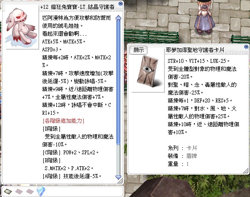Image resolution: width=250 pixels, height=197 pixels.
Task: Click resize grip of guardian card window
Action: click(x=246, y=171)
